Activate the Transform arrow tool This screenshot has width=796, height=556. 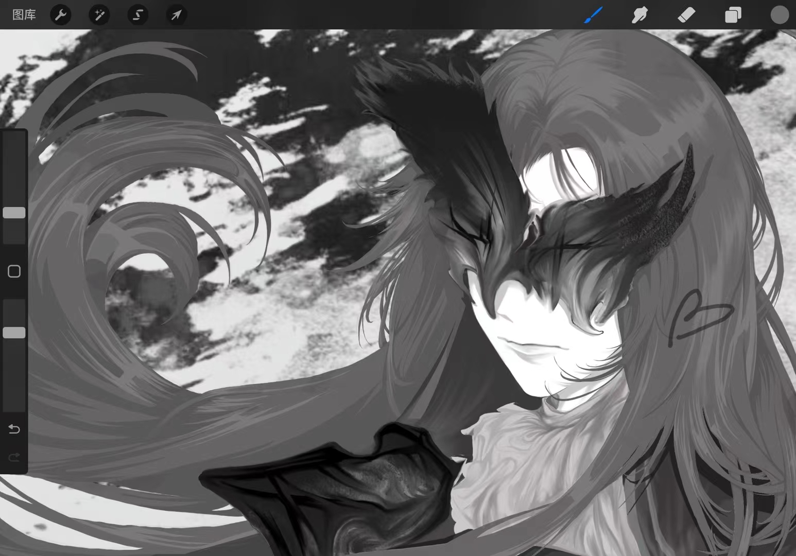point(177,15)
